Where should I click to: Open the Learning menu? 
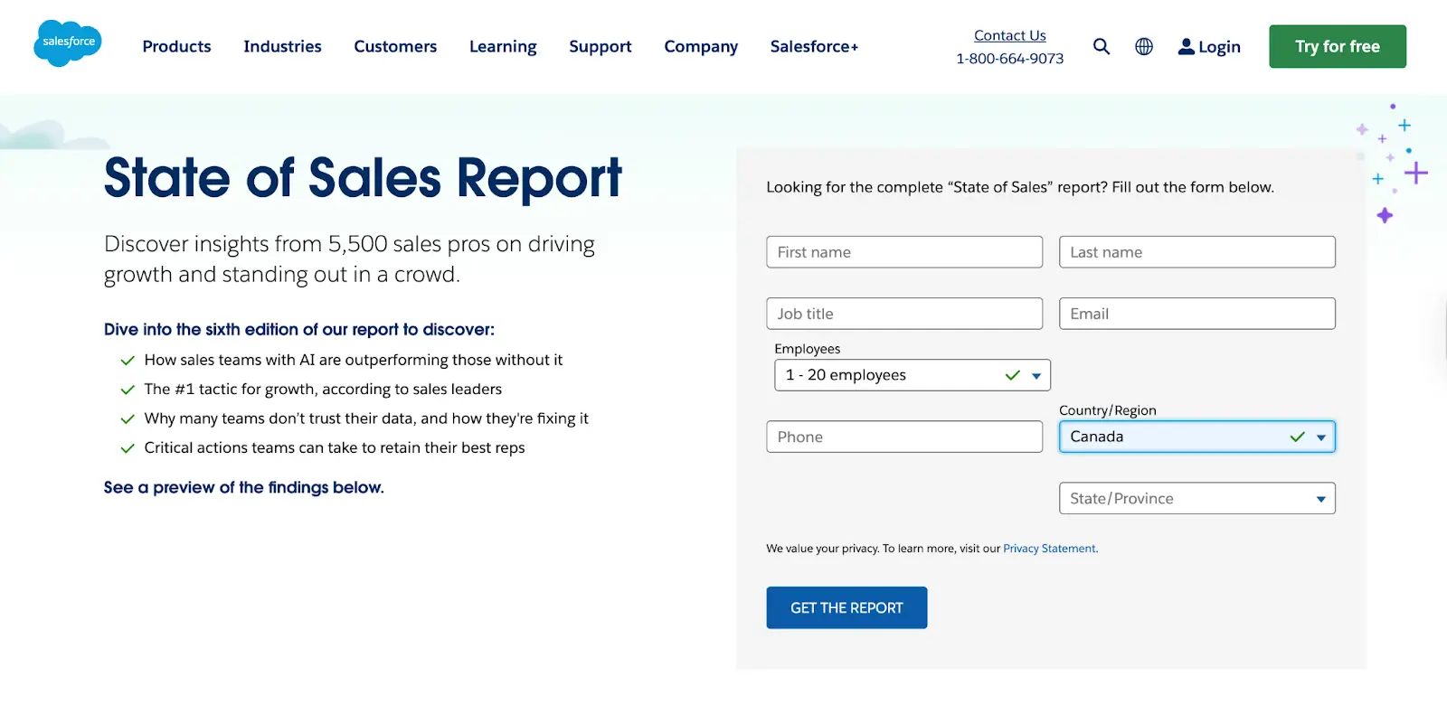(x=503, y=46)
